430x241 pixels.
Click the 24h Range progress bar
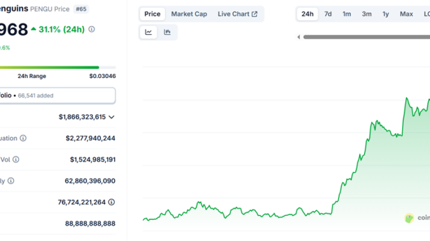(x=58, y=67)
